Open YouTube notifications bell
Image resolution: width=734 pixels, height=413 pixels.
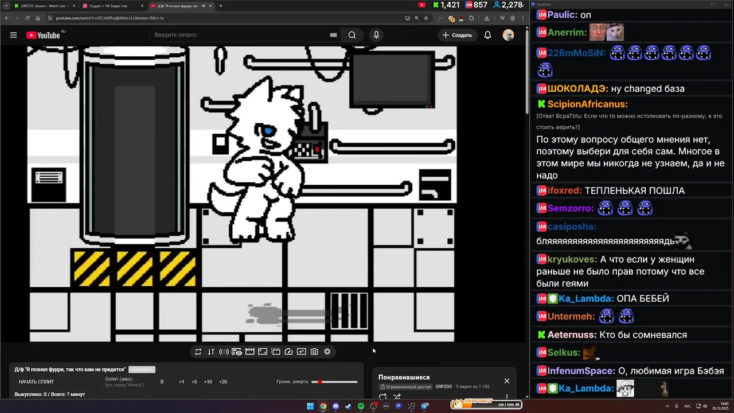tap(487, 35)
